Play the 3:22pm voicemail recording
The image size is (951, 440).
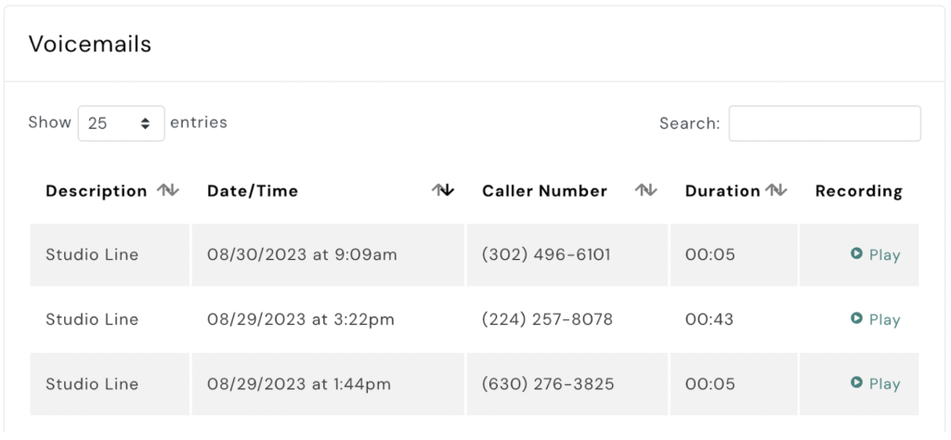click(x=876, y=319)
